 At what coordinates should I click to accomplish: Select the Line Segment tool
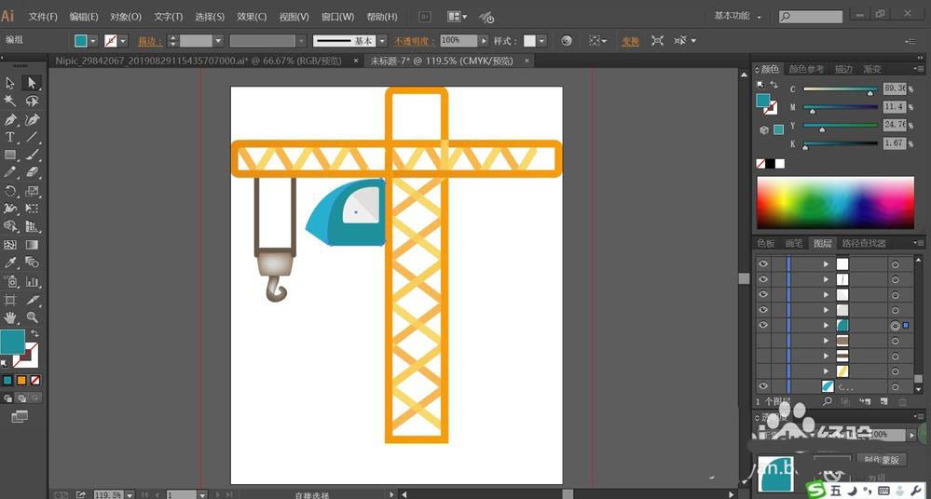32,137
